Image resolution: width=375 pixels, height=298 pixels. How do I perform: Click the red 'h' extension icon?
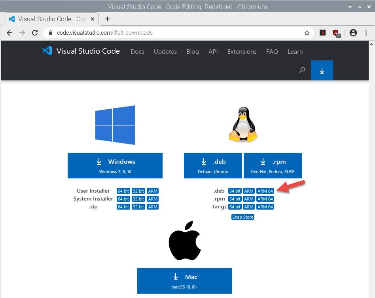click(x=322, y=33)
